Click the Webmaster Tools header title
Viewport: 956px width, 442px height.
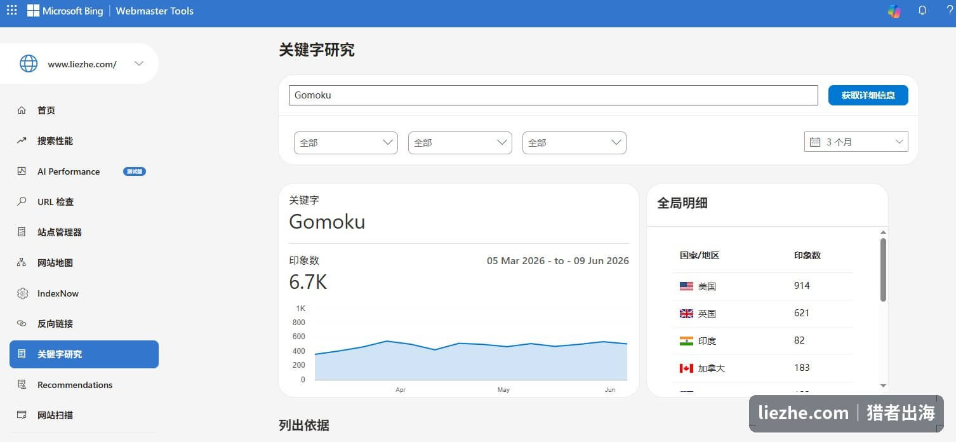point(154,11)
